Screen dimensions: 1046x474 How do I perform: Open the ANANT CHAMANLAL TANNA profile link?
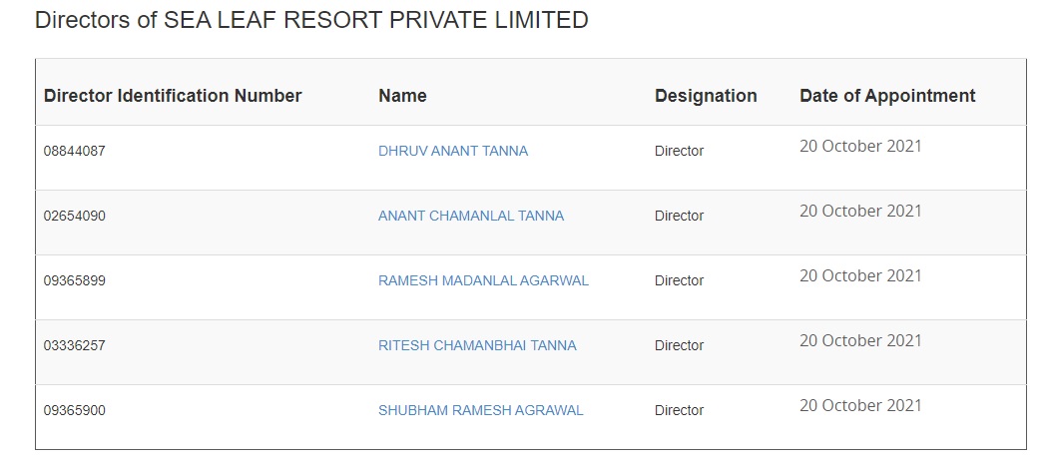click(471, 217)
